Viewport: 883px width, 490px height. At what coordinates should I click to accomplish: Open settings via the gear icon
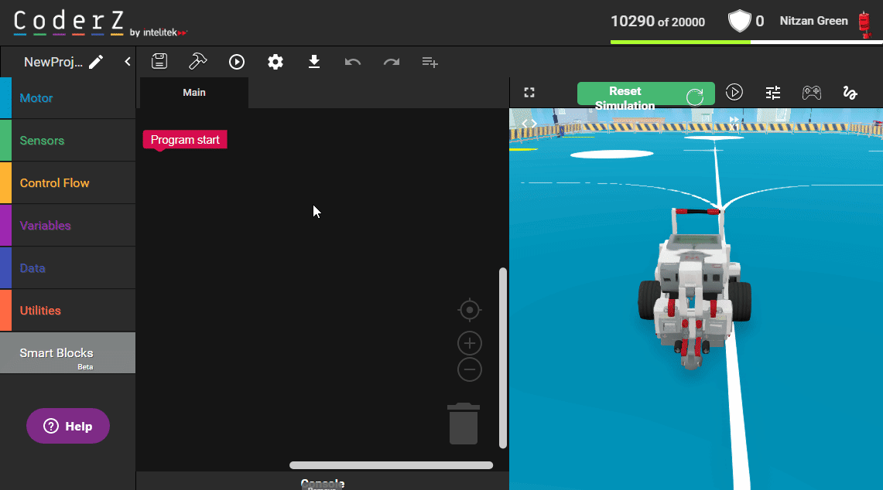(x=276, y=62)
